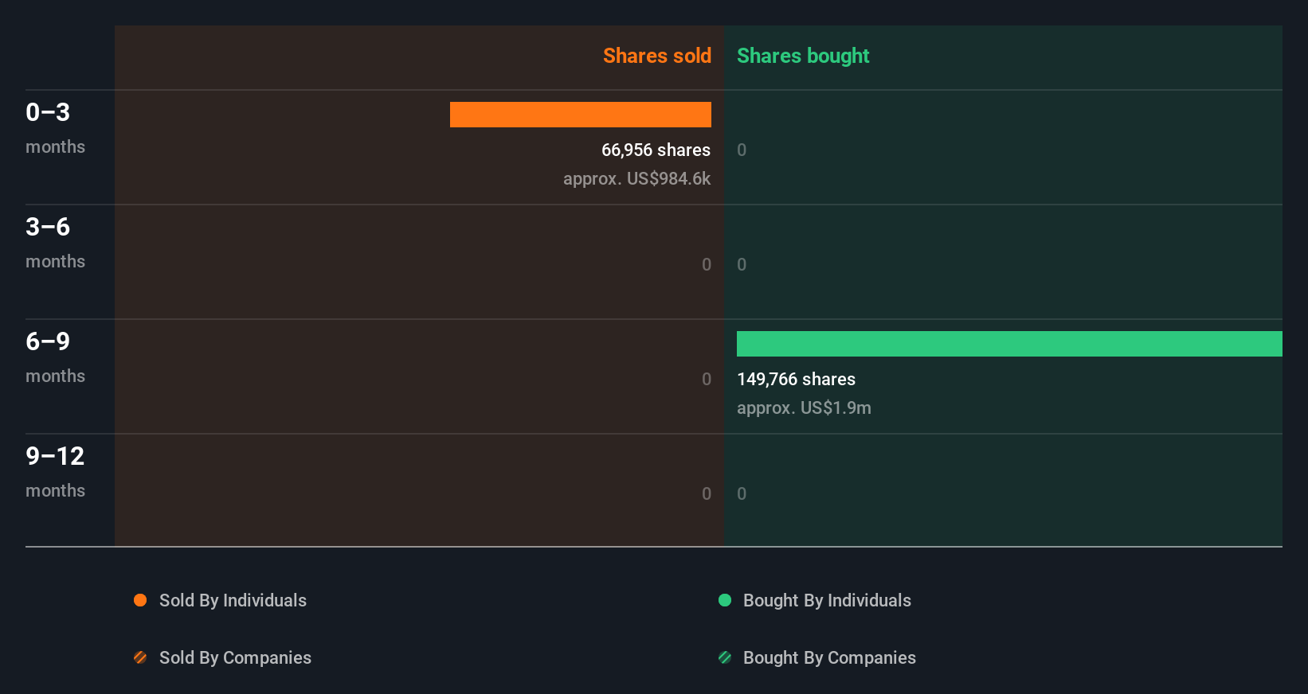1308x694 pixels.
Task: Select the approx. US$984.6k value
Action: [636, 179]
